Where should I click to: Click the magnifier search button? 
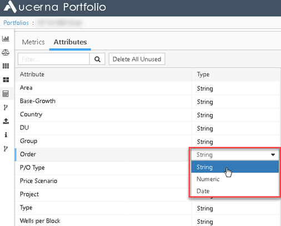97,59
